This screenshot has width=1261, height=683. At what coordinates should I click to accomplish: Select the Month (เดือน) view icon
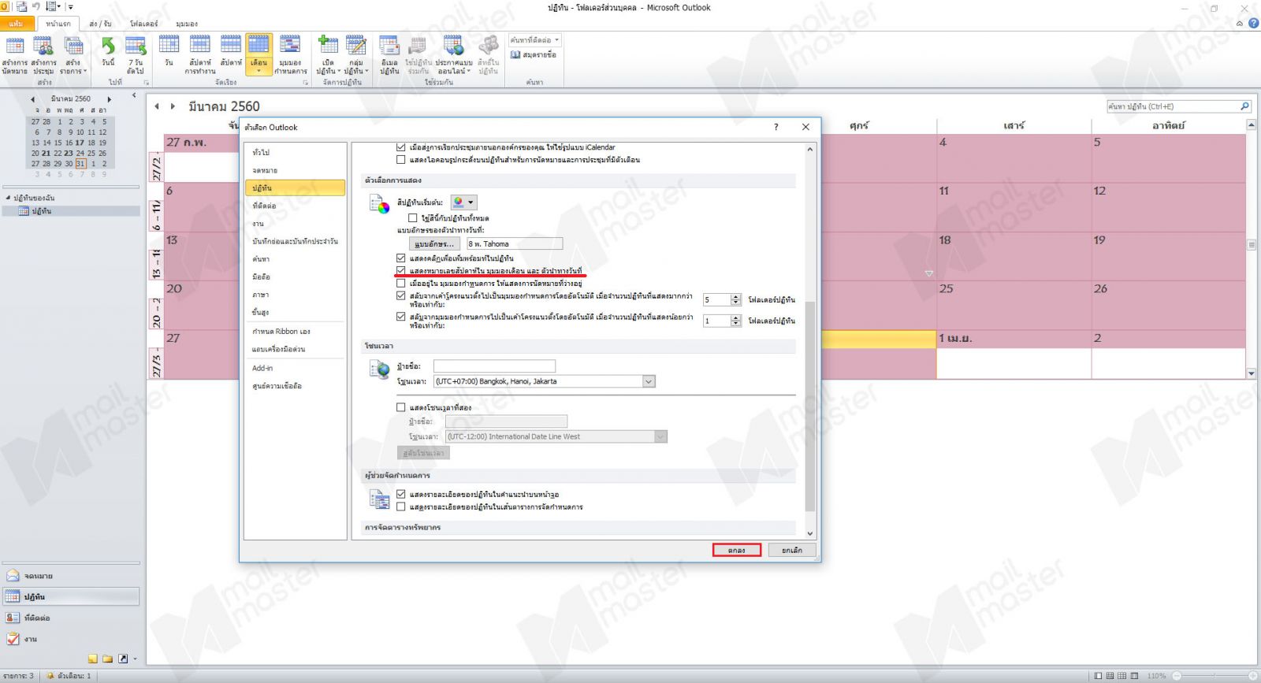click(x=259, y=47)
